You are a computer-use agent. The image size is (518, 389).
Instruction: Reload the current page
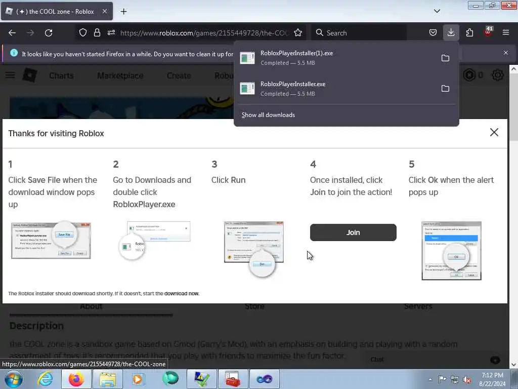49,33
